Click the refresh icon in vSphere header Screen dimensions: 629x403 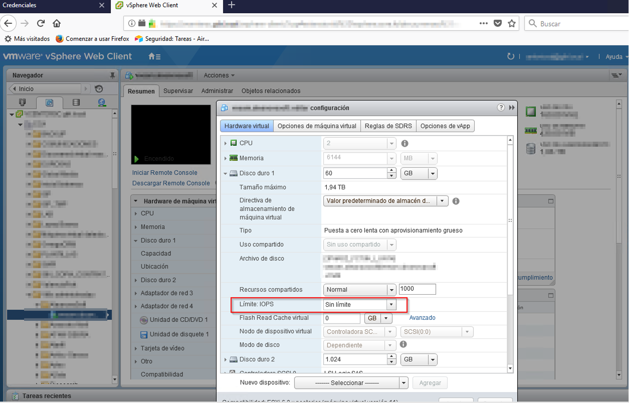click(x=510, y=56)
